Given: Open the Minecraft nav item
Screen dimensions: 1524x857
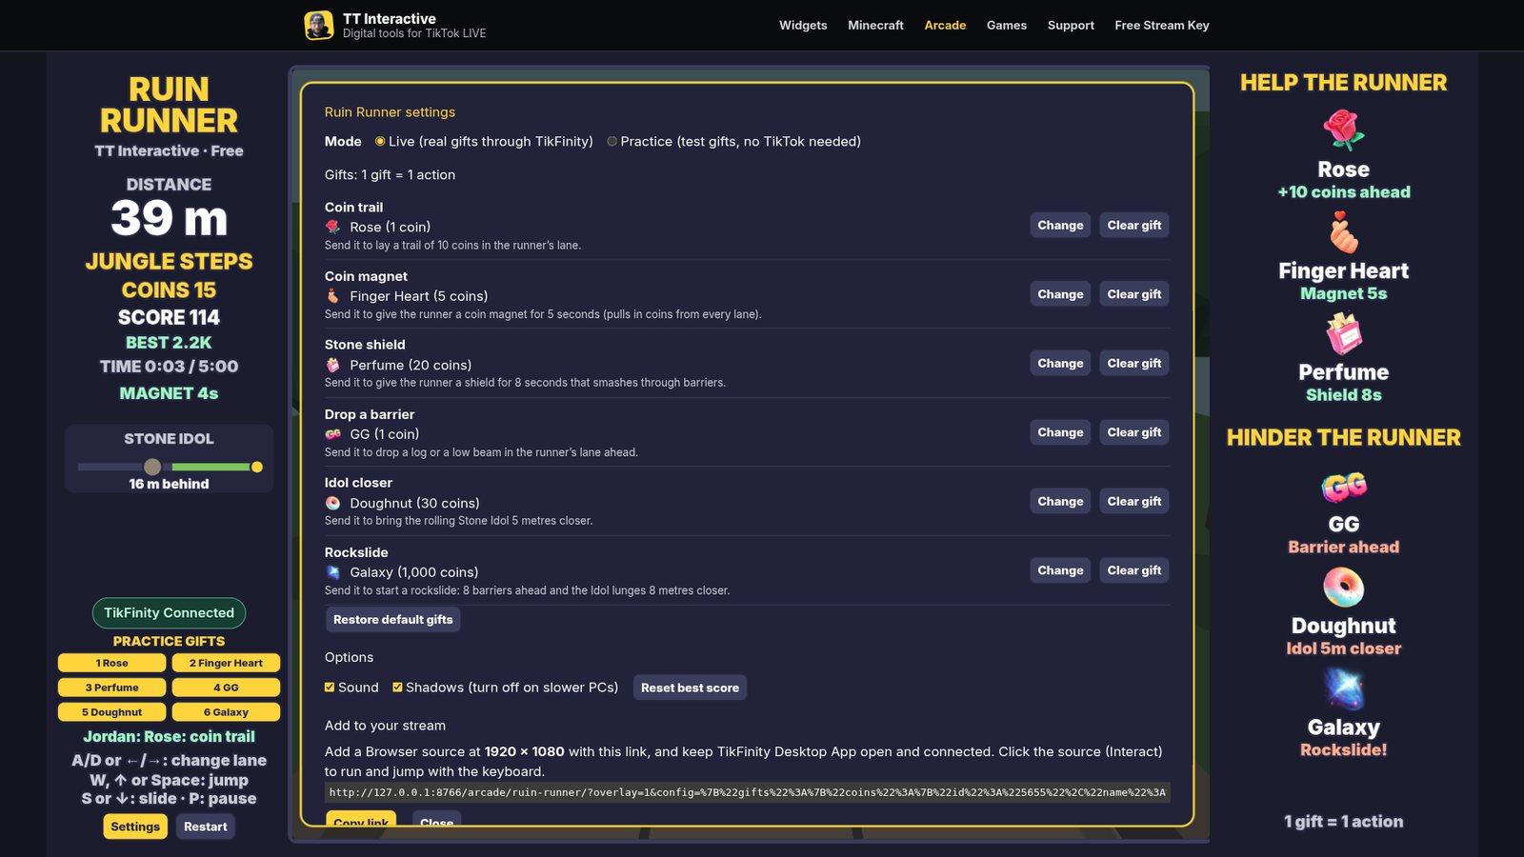Looking at the screenshot, I should [x=875, y=26].
